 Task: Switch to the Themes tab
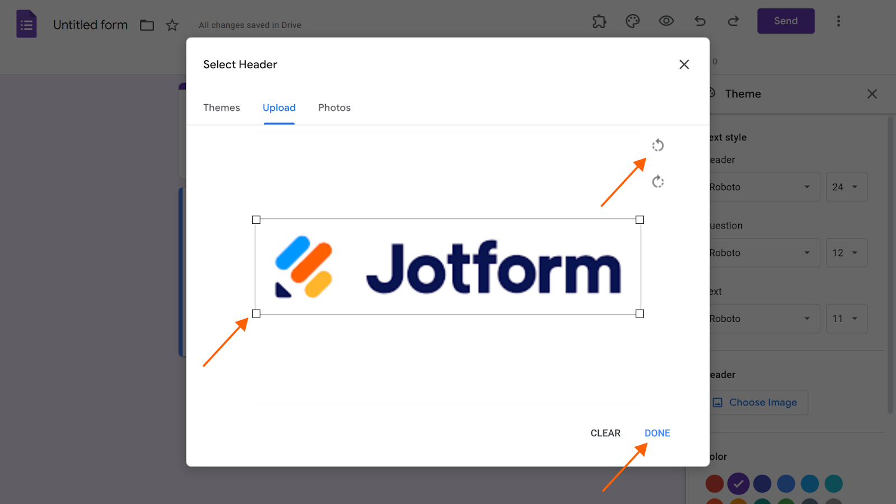222,108
